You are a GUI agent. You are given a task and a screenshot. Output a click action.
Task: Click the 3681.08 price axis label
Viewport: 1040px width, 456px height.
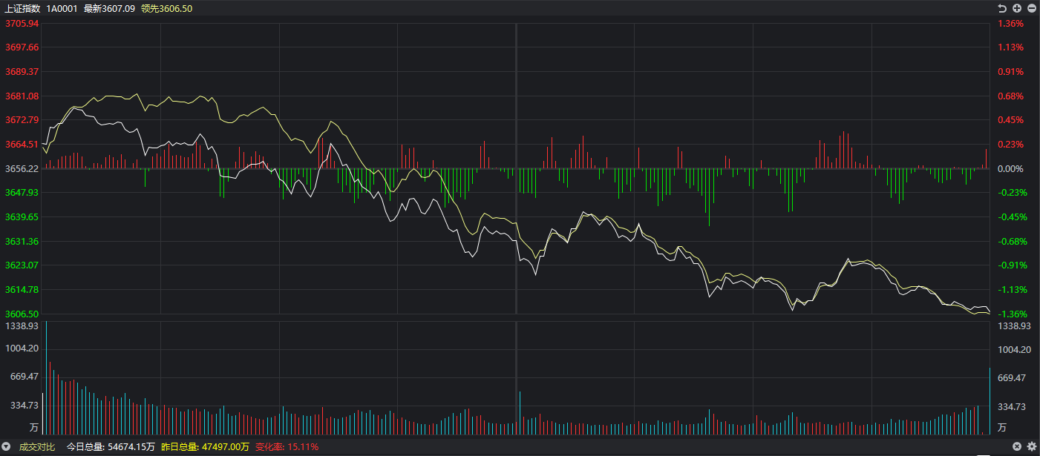click(x=22, y=96)
